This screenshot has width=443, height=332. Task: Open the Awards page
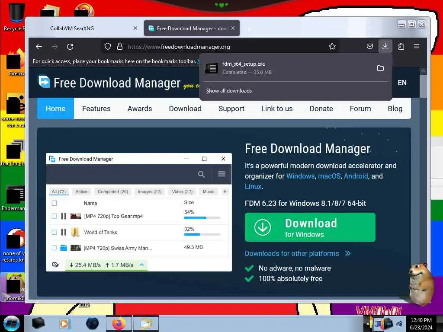coord(140,109)
